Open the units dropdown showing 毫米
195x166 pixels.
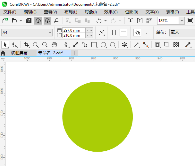[182, 33]
